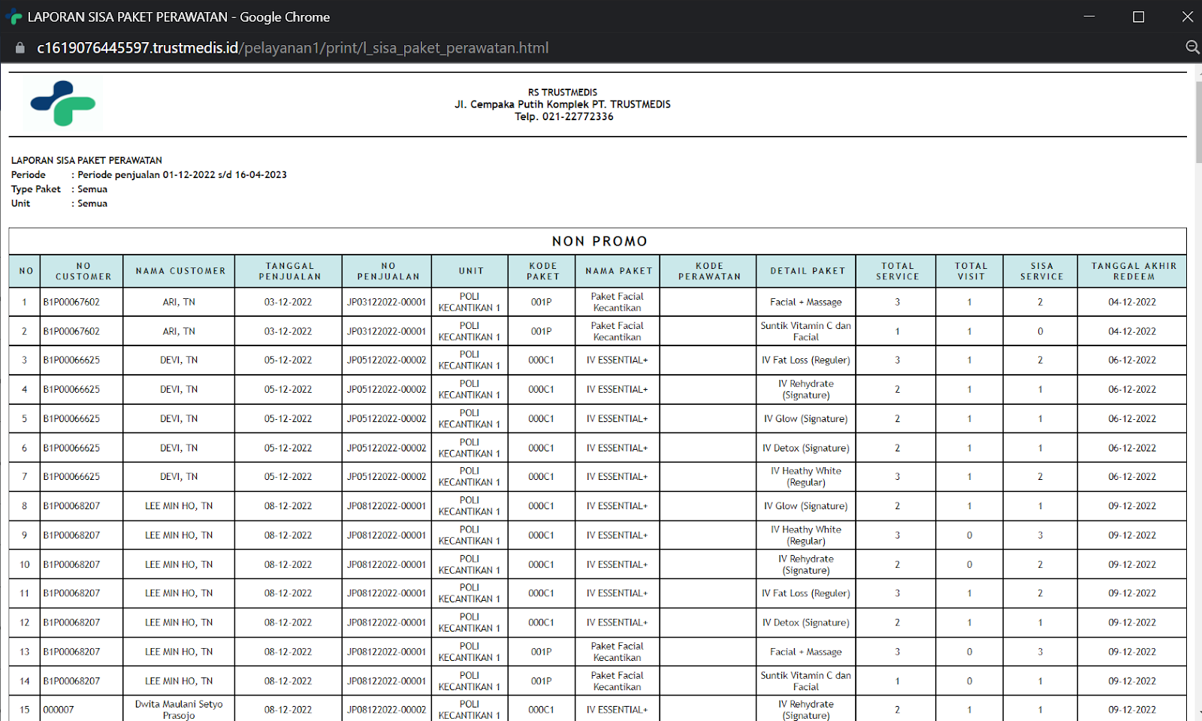Click the hospital phone number text
The width and height of the screenshot is (1202, 721).
pyautogui.click(x=563, y=116)
